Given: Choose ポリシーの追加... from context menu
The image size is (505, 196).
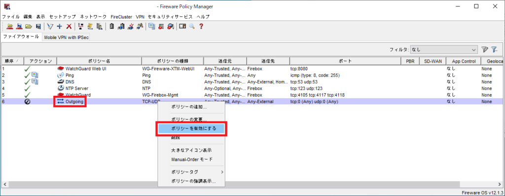Looking at the screenshot, I should click(x=189, y=107).
